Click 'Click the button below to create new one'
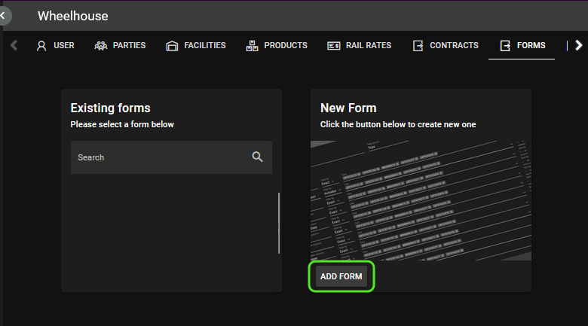 [x=398, y=124]
